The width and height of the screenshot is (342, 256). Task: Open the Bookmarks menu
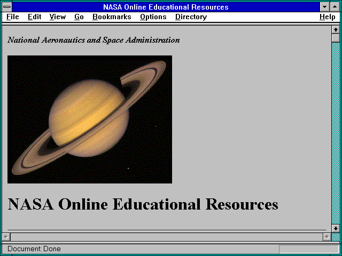(112, 17)
